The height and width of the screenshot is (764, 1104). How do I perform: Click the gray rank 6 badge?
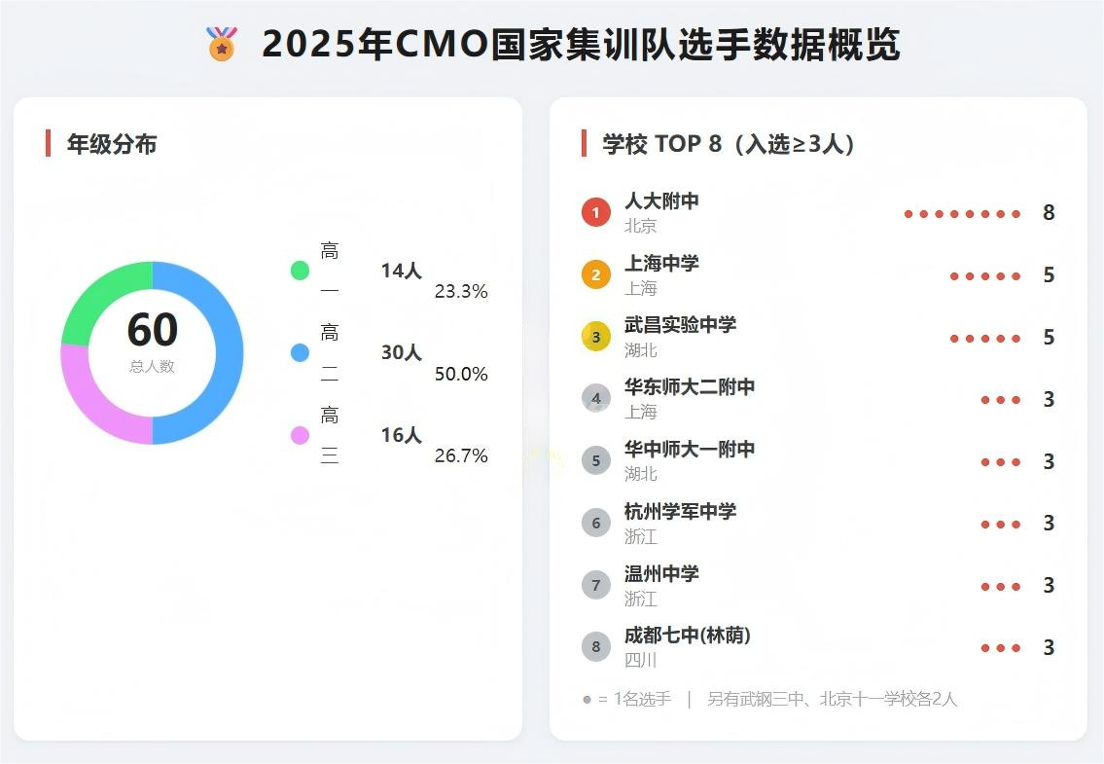pyautogui.click(x=596, y=523)
